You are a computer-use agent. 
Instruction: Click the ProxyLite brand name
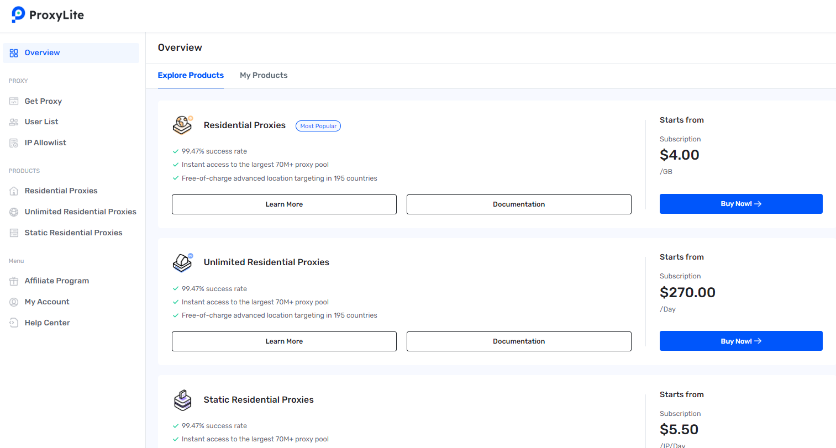(56, 15)
